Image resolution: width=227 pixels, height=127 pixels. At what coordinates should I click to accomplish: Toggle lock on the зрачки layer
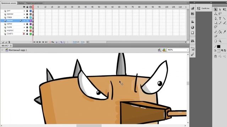click(x=27, y=14)
